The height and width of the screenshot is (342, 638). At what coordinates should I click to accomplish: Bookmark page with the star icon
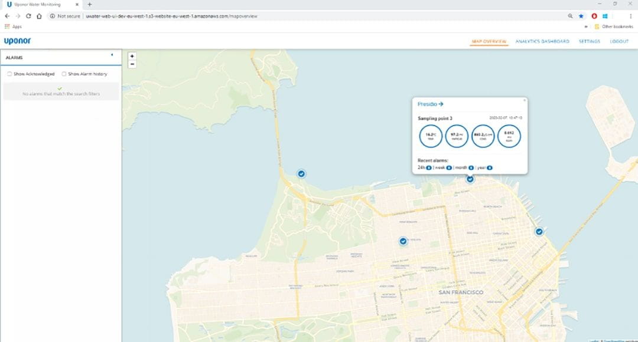pyautogui.click(x=581, y=16)
